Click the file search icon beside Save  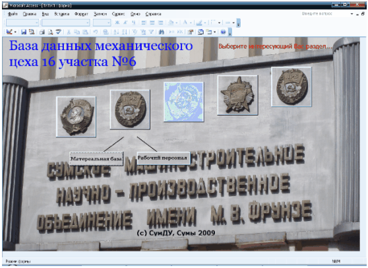tap(32, 32)
